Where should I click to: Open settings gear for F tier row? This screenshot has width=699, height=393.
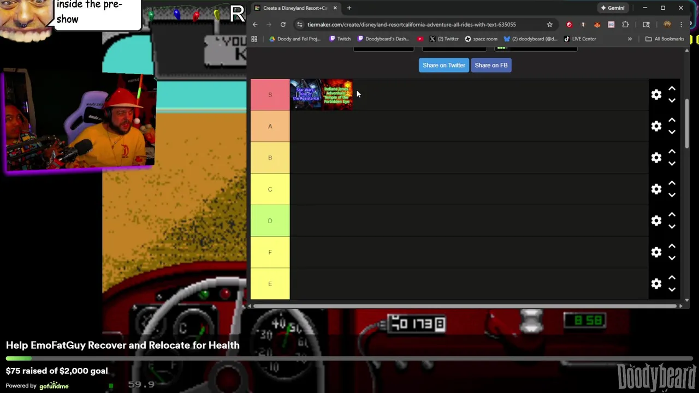(656, 252)
